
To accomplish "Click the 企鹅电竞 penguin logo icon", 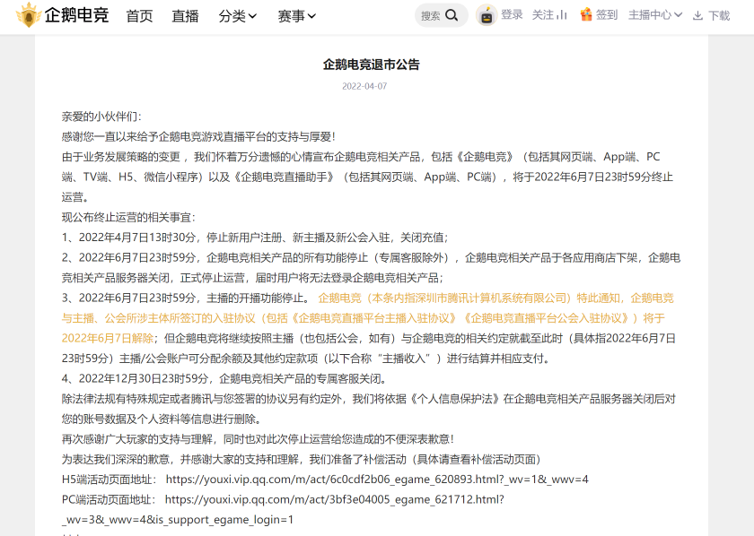I will 29,15.
